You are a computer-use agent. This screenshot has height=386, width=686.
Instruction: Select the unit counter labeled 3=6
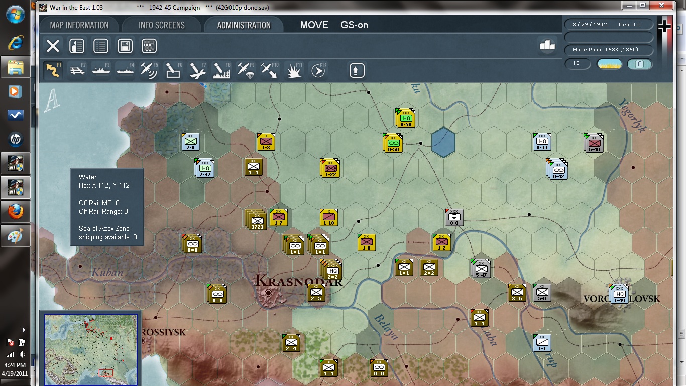pyautogui.click(x=517, y=293)
